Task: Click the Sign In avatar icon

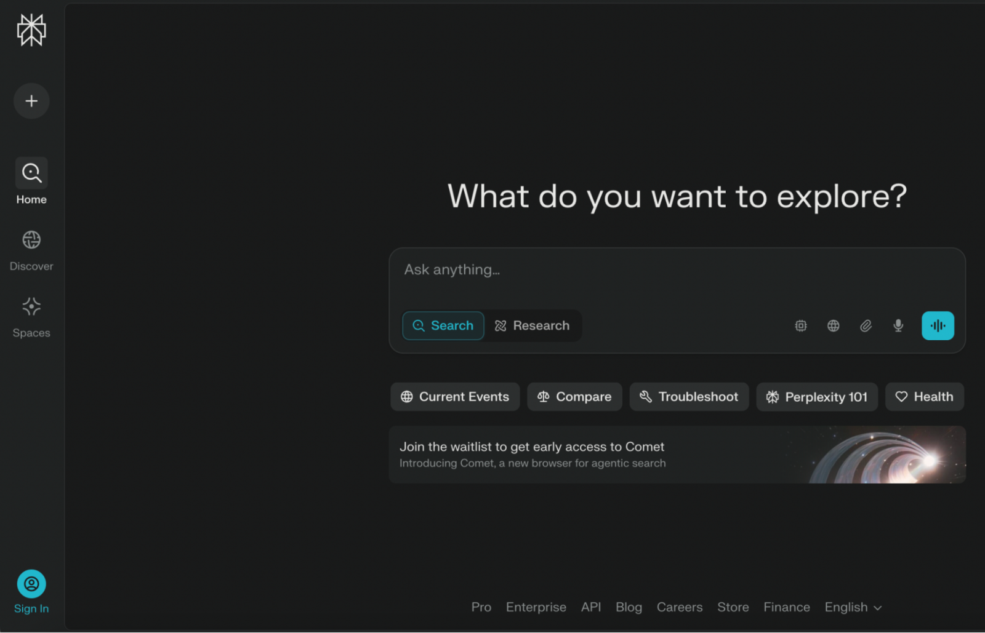Action: pos(31,584)
